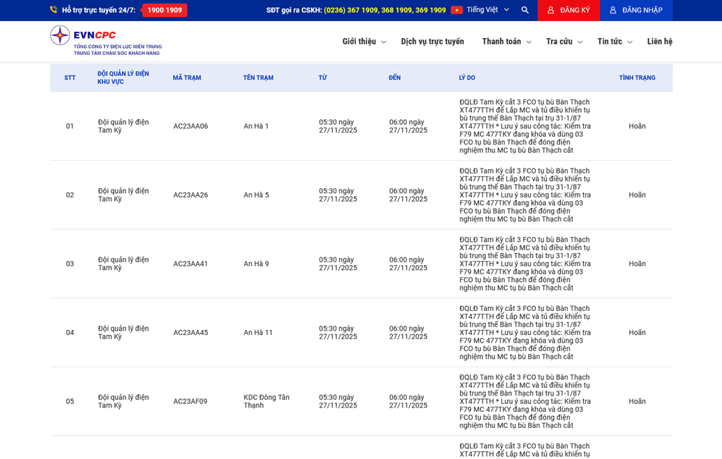This screenshot has width=722, height=459.
Task: Click the Tình trạng column header
Action: pyautogui.click(x=637, y=78)
